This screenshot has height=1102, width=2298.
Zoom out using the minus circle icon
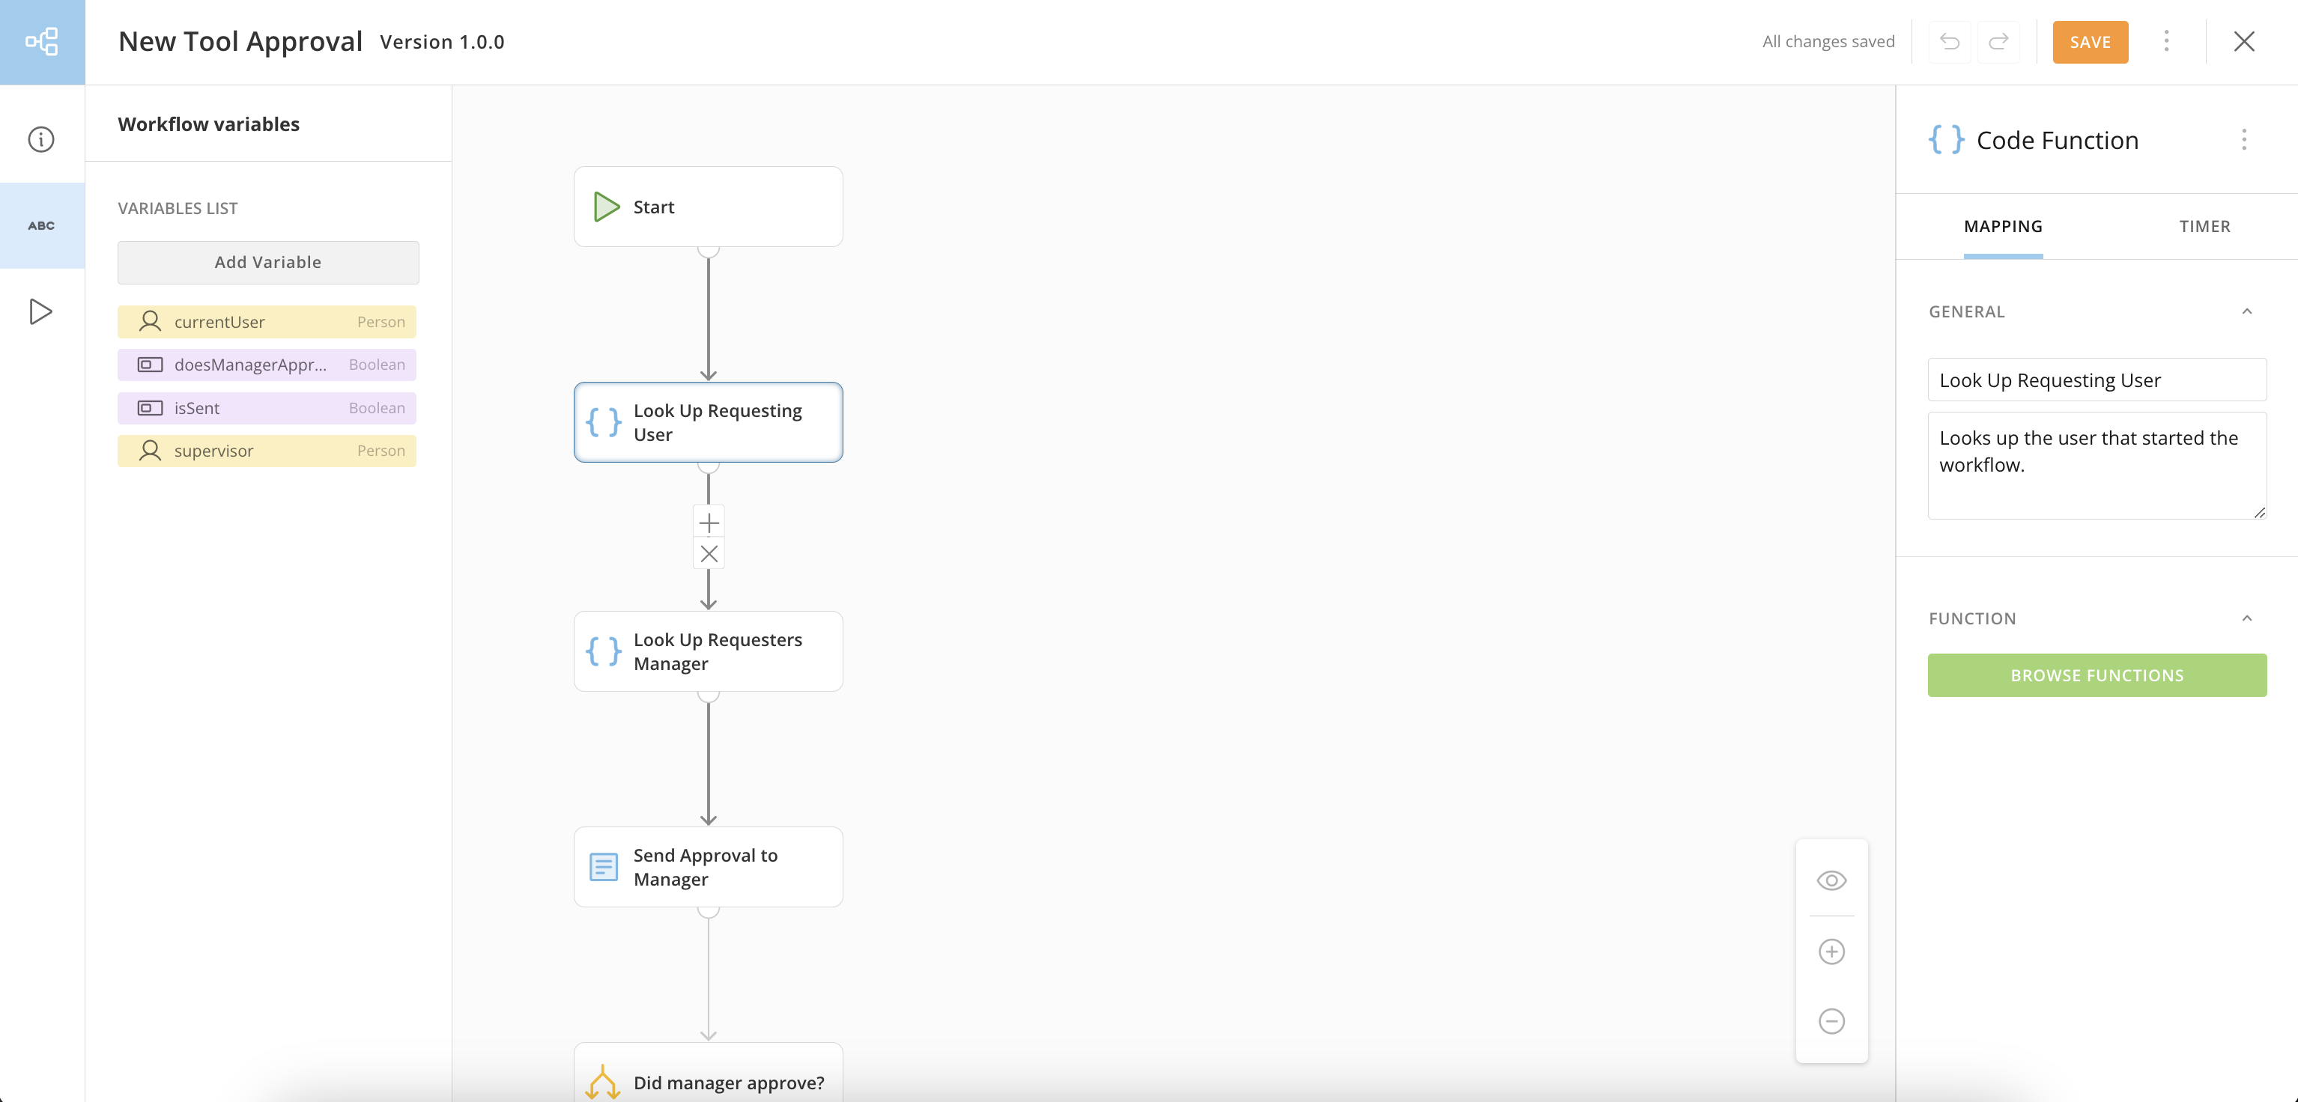coord(1831,1021)
